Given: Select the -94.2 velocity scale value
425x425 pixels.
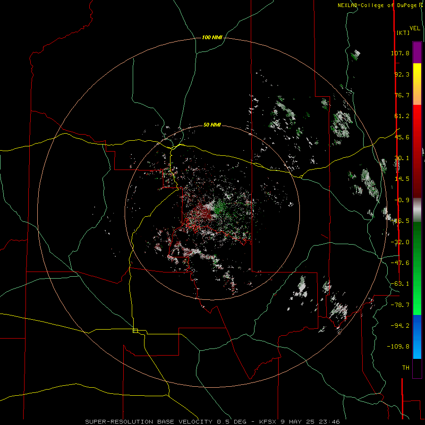Looking at the screenshot, I should (400, 325).
